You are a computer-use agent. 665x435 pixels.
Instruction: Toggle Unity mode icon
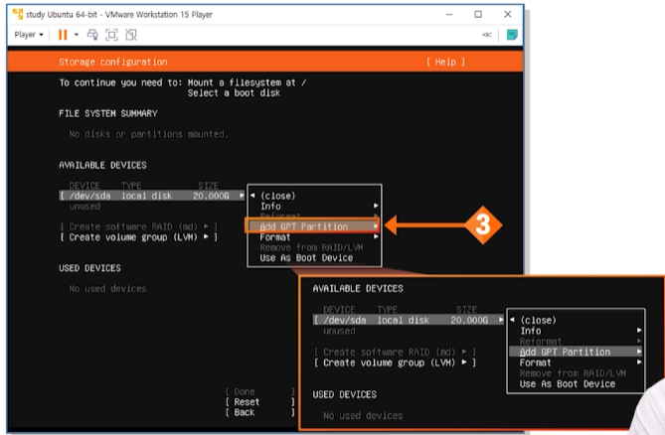pyautogui.click(x=131, y=35)
